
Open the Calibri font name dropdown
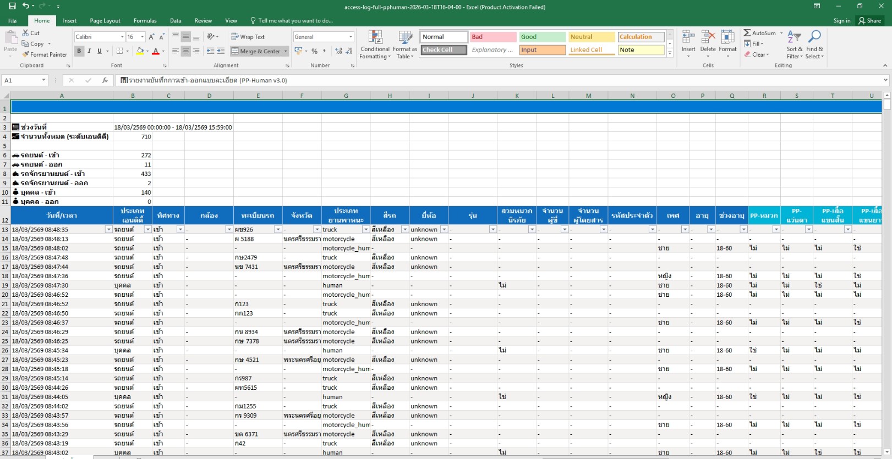(122, 37)
